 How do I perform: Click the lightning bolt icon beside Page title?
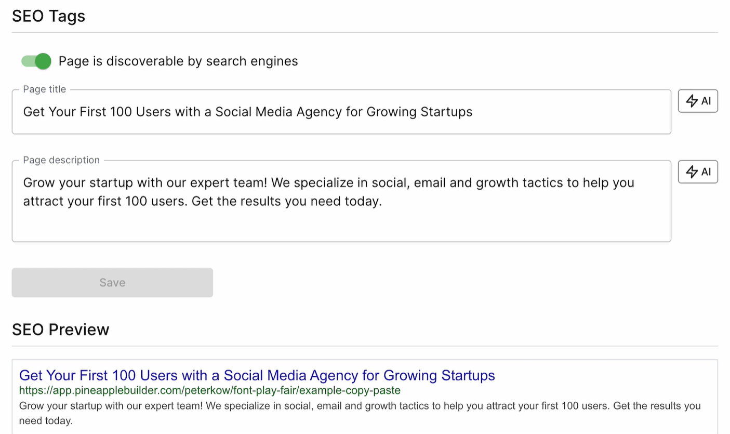pos(692,101)
